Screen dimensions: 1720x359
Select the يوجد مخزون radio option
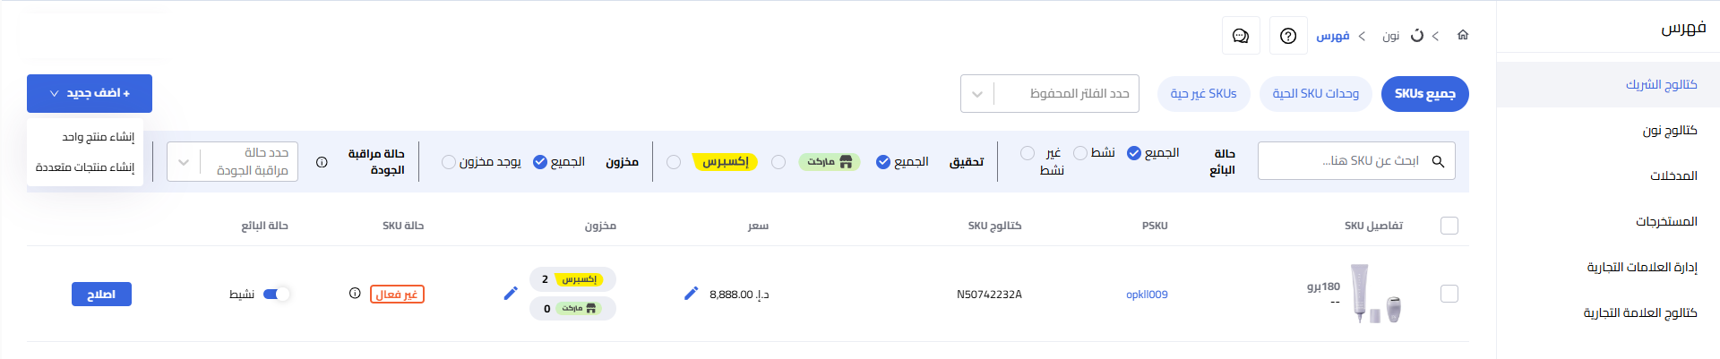click(x=449, y=162)
